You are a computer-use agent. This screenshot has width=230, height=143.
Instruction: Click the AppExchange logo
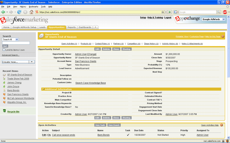tap(188, 19)
